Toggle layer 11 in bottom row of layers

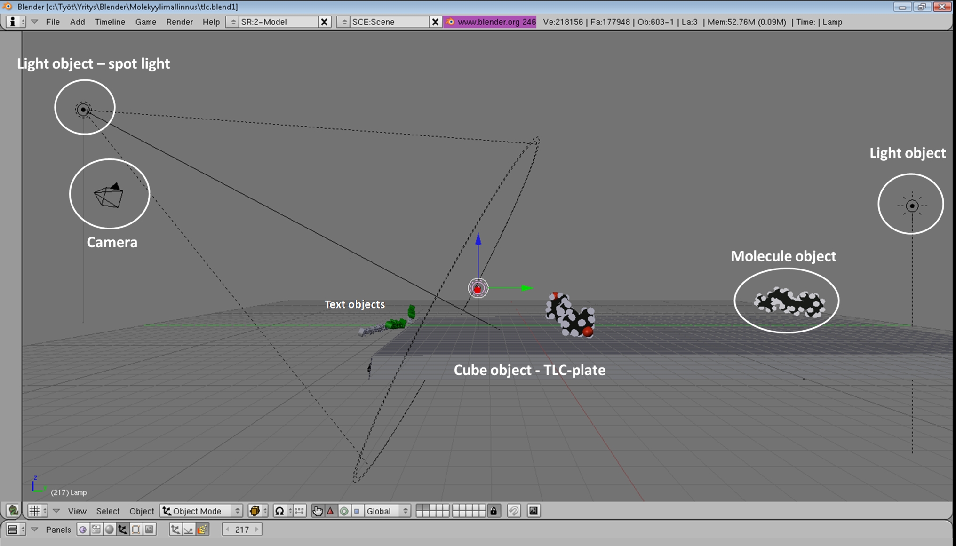click(420, 514)
